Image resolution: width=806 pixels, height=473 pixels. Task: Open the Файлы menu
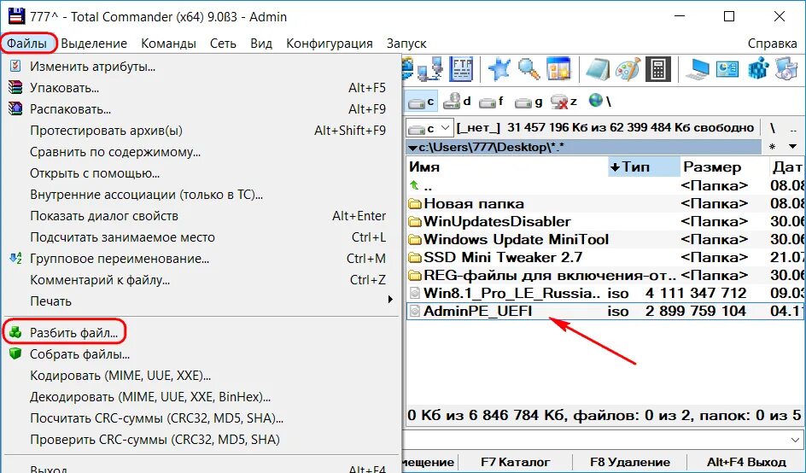28,44
